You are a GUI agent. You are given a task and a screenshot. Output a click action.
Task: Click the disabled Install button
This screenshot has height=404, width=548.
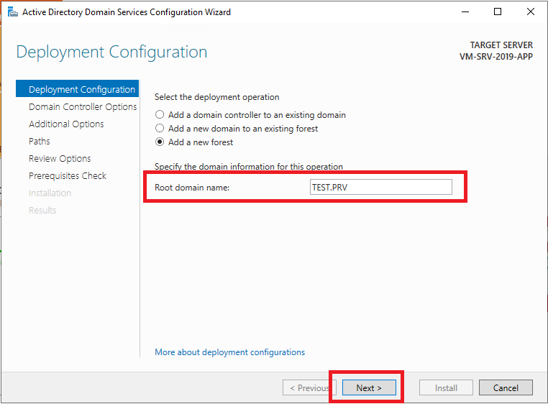[447, 387]
